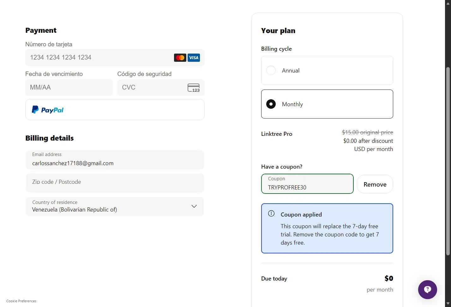The width and height of the screenshot is (451, 307).
Task: Click the Email address field
Action: click(115, 160)
